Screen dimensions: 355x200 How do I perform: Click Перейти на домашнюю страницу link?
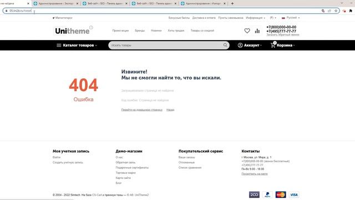tap(142, 110)
